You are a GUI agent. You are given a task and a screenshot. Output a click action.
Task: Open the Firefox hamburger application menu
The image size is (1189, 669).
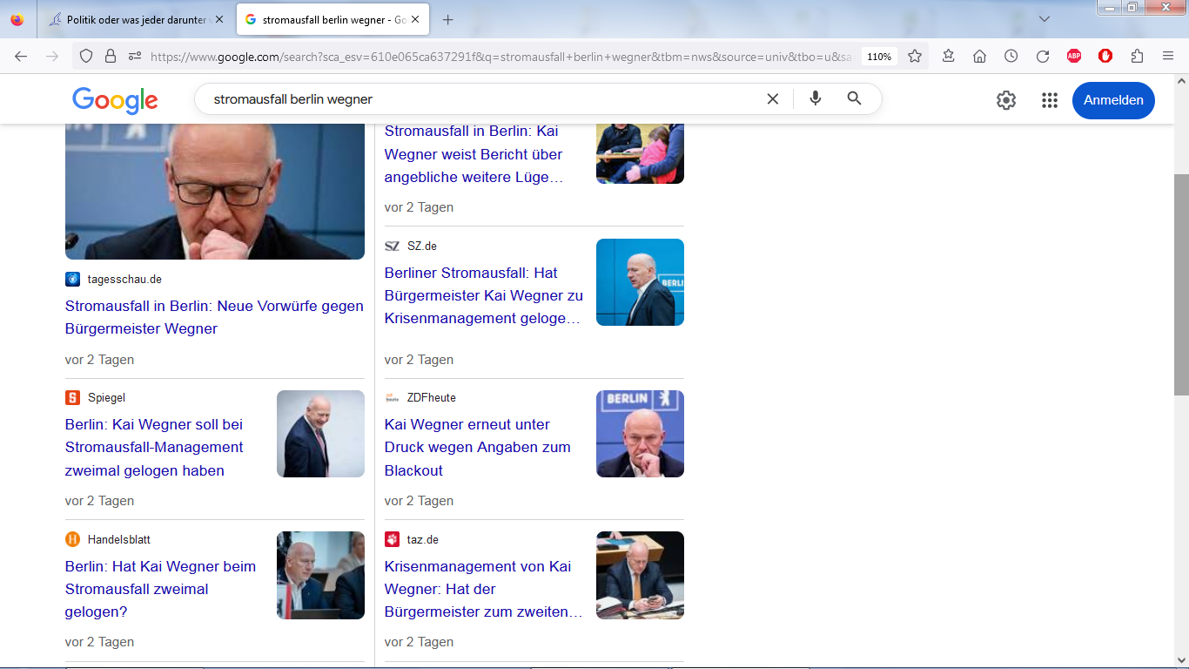tap(1168, 56)
